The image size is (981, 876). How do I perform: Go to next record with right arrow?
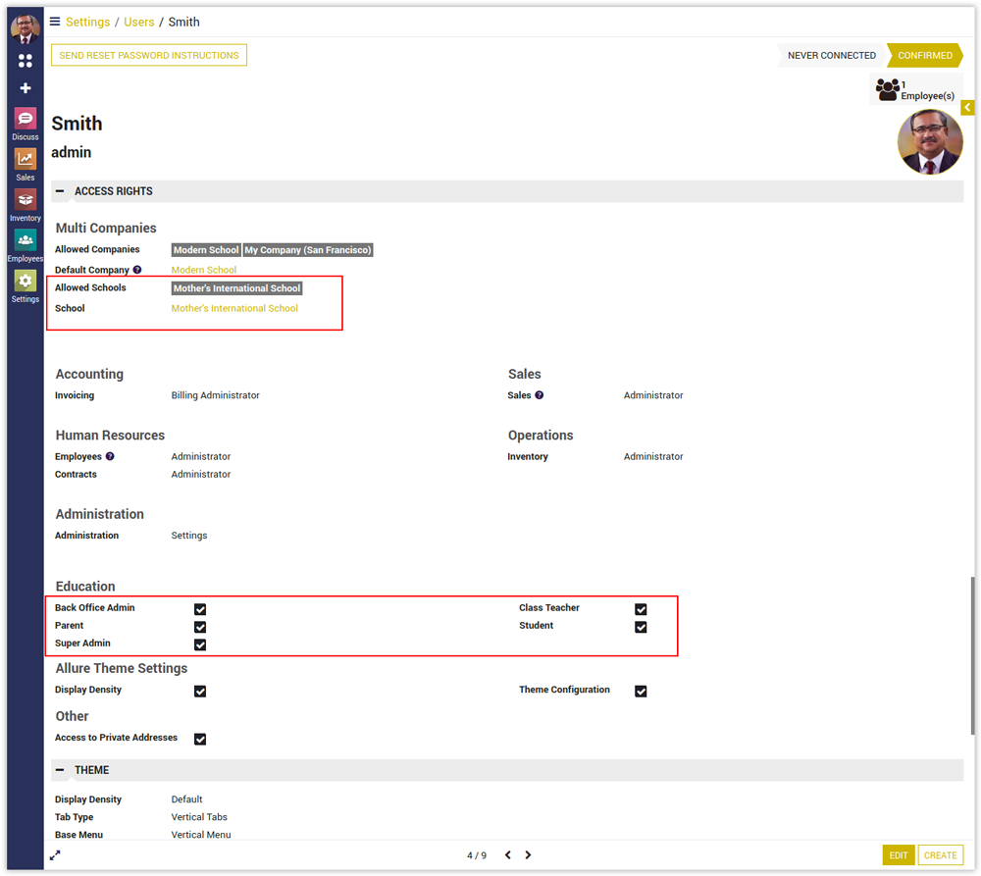(528, 855)
